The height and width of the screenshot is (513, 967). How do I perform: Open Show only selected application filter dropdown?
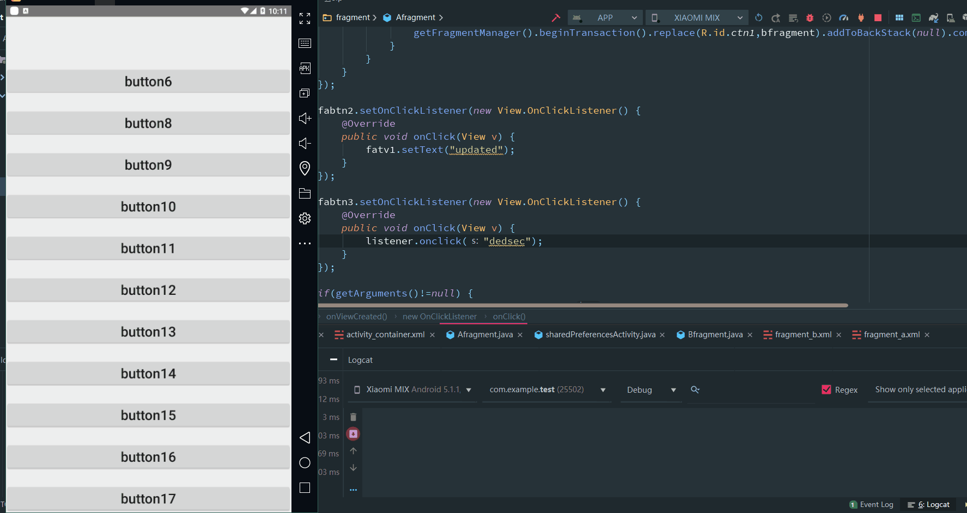(x=918, y=390)
